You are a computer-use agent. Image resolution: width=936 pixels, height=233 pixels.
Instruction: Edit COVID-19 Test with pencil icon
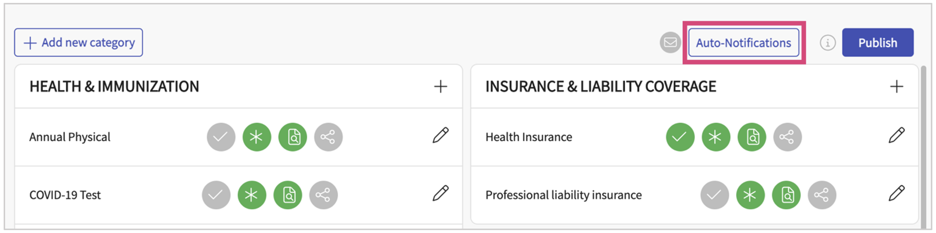pyautogui.click(x=441, y=194)
